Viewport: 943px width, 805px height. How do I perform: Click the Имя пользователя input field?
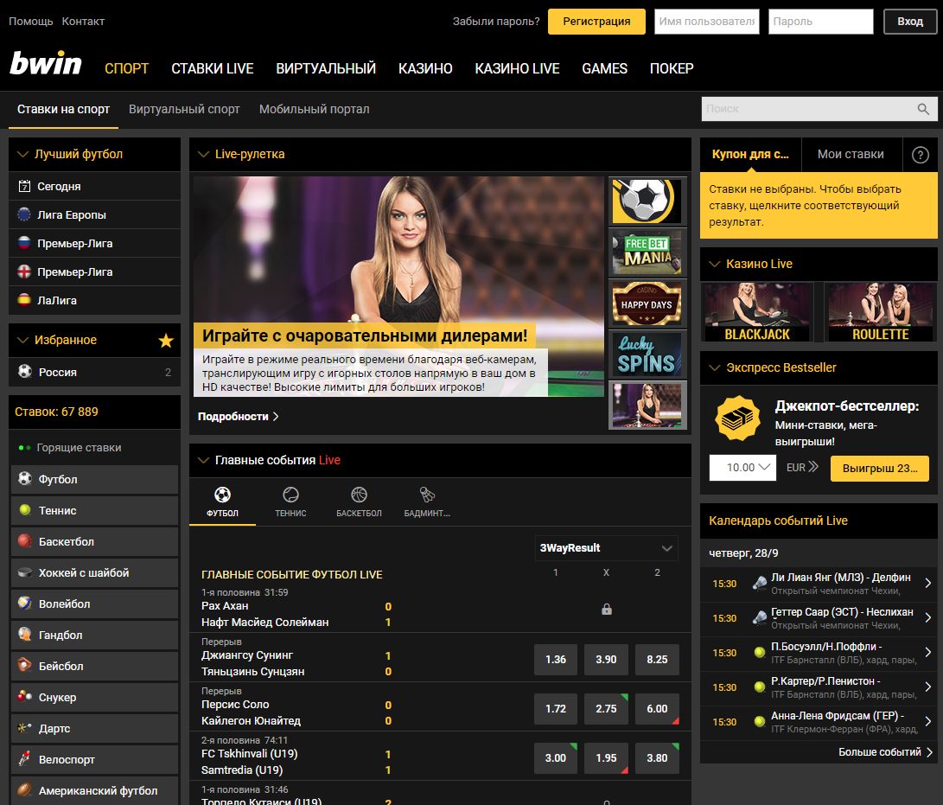point(707,22)
